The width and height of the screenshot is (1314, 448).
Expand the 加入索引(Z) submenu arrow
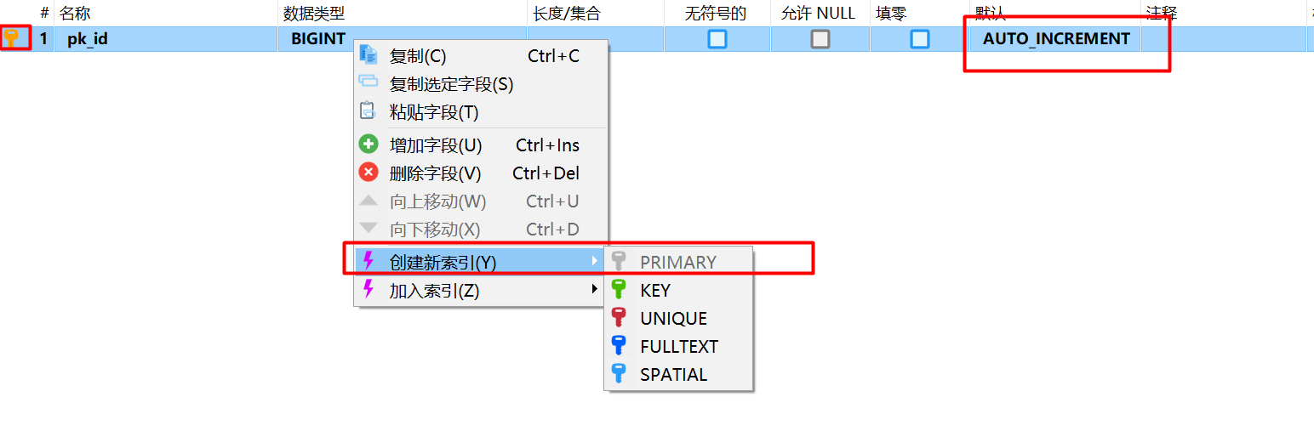[x=595, y=290]
